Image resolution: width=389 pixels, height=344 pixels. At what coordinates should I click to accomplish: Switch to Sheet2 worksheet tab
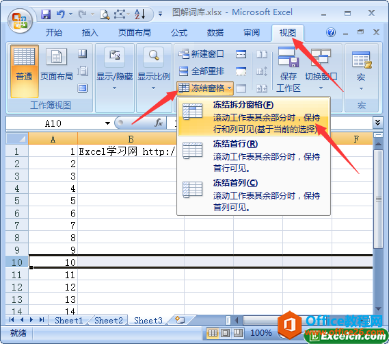[109, 320]
